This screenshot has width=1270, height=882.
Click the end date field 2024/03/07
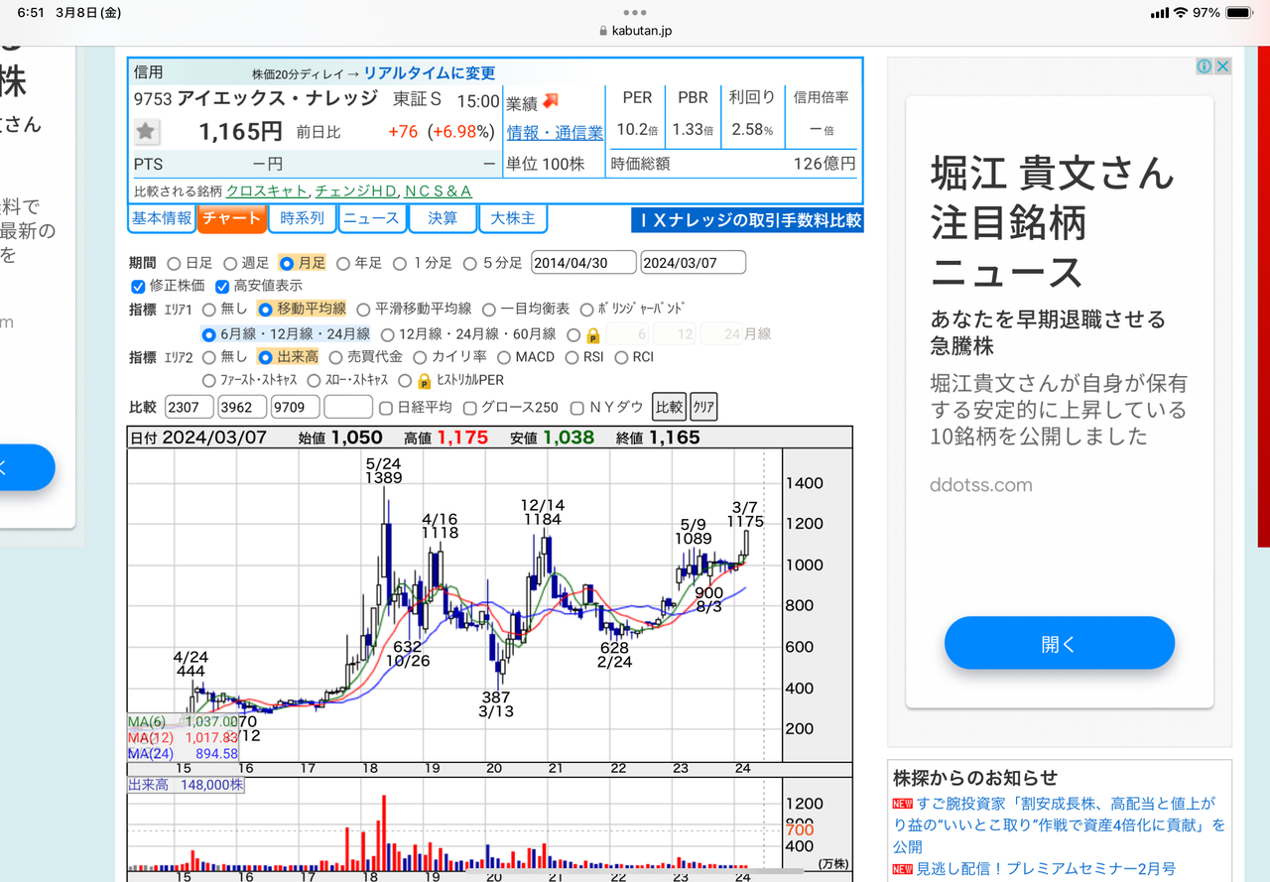coord(694,263)
